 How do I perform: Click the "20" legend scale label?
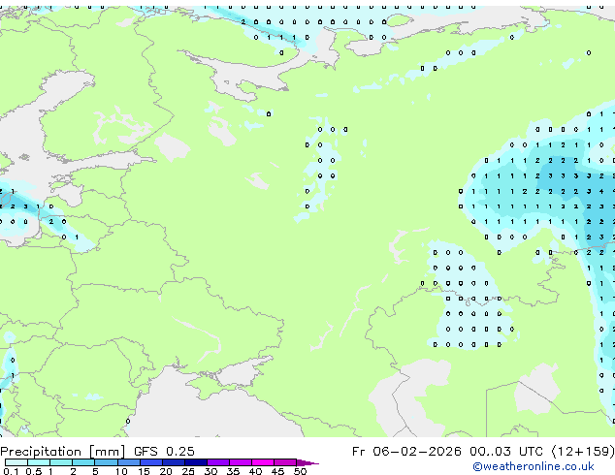[166, 471]
